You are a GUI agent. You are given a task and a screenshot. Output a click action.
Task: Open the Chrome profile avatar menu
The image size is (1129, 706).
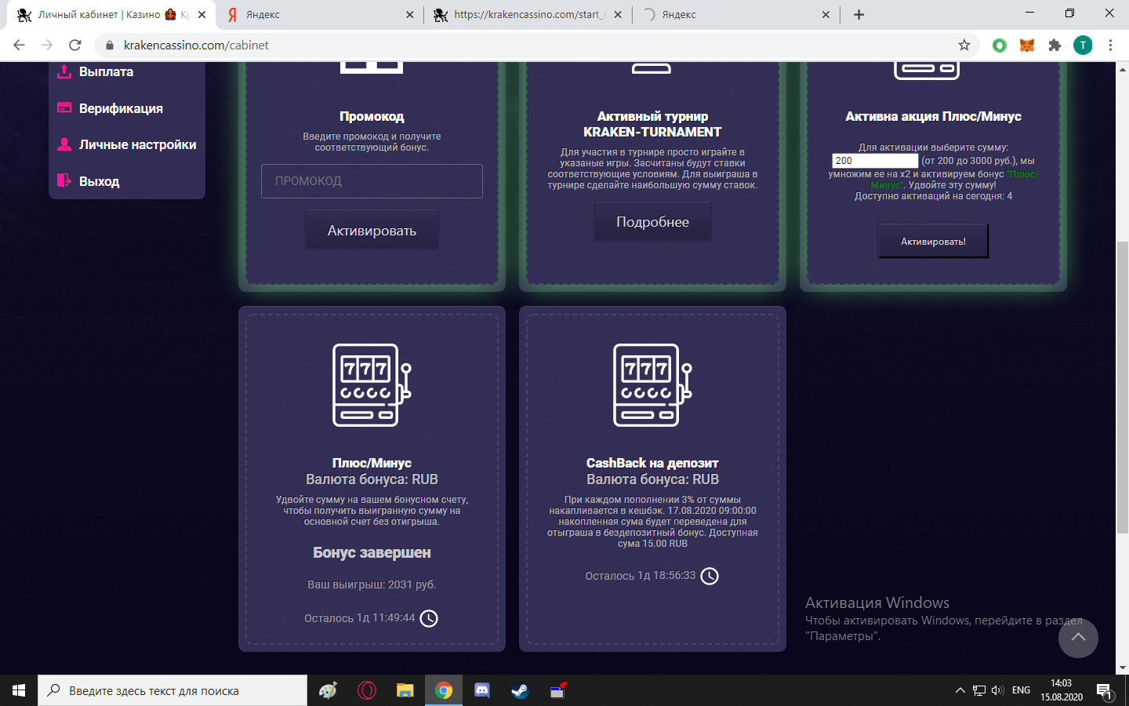pyautogui.click(x=1083, y=45)
